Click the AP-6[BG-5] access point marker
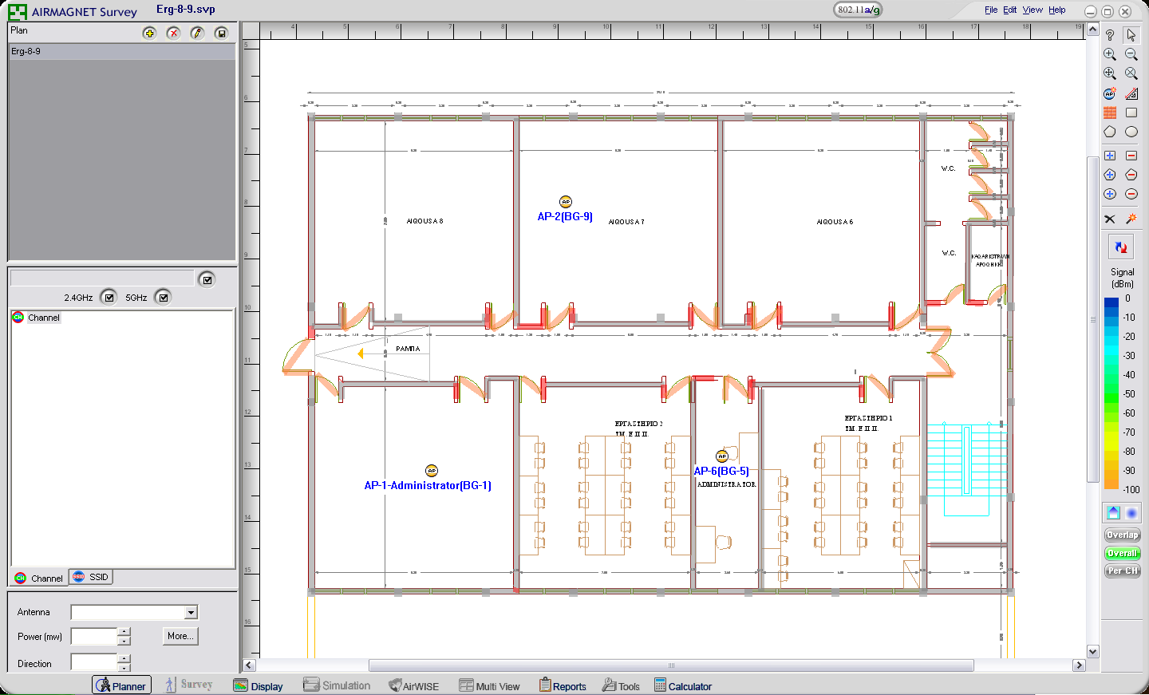 722,456
